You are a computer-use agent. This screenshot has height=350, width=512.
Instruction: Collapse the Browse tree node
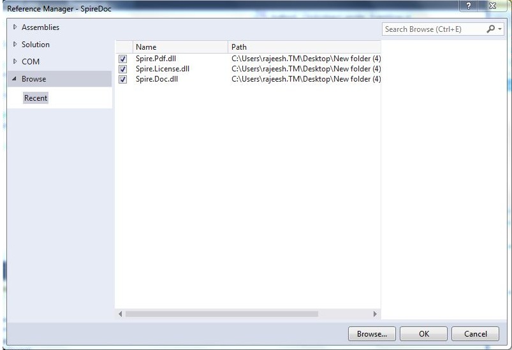15,78
